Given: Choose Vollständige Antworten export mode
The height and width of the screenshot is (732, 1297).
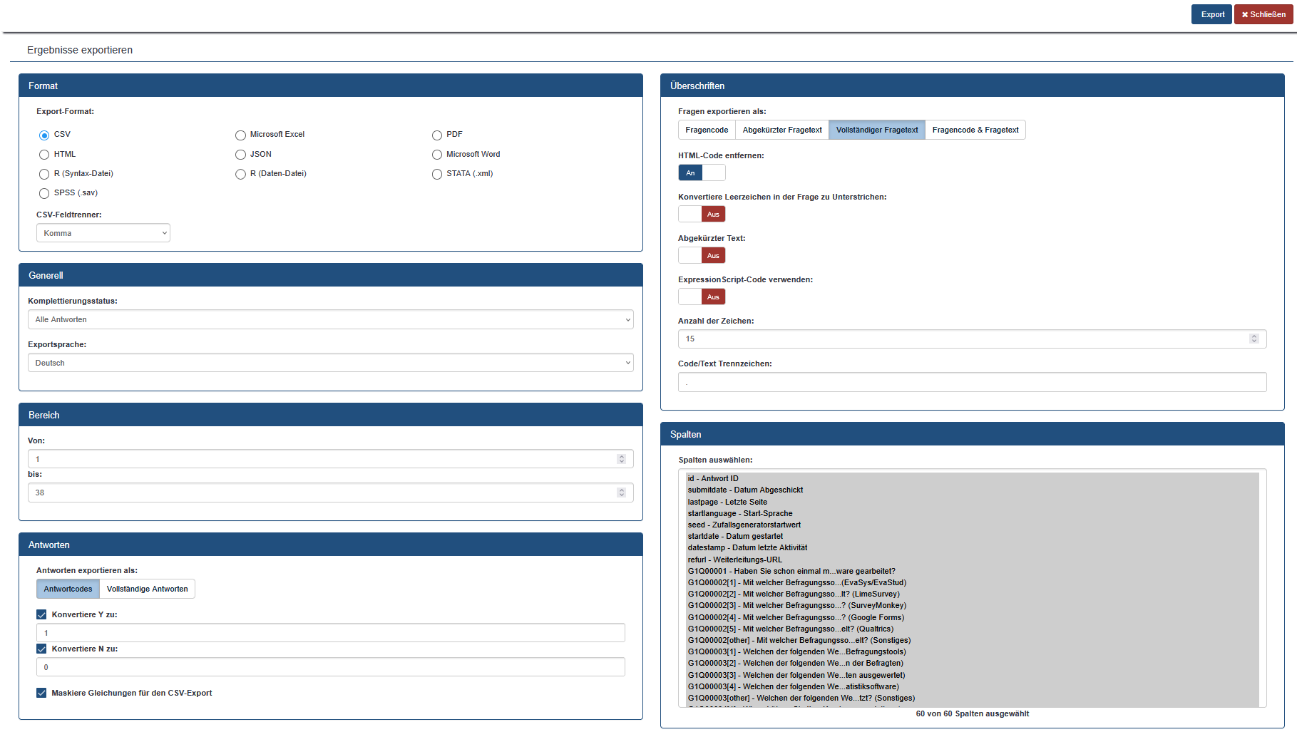Looking at the screenshot, I should pyautogui.click(x=147, y=589).
